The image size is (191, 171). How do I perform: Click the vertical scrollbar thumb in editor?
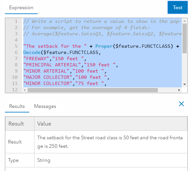[x=184, y=38]
